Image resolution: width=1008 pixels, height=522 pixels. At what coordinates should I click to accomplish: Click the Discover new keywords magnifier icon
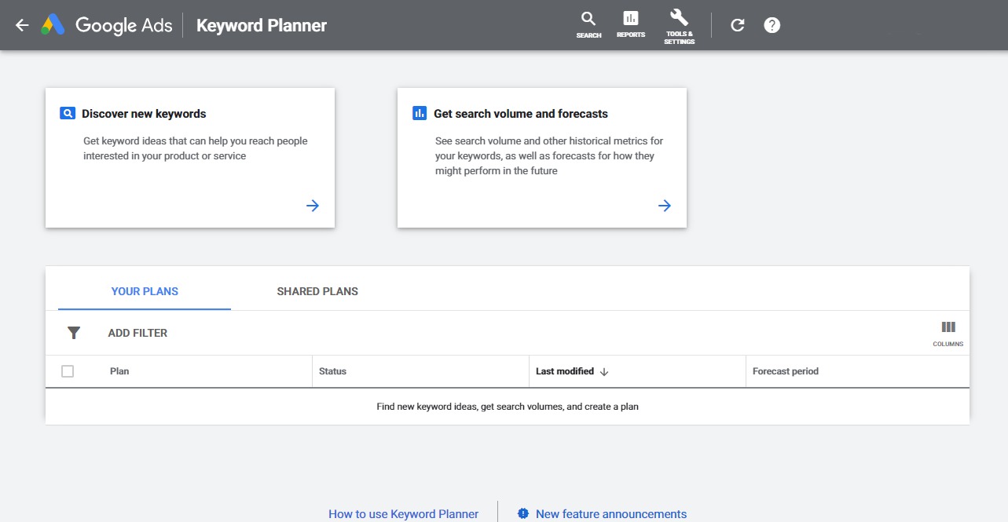tap(67, 112)
